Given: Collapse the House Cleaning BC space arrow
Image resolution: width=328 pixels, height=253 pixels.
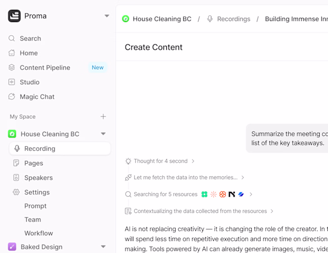Looking at the screenshot, I should coord(103,134).
